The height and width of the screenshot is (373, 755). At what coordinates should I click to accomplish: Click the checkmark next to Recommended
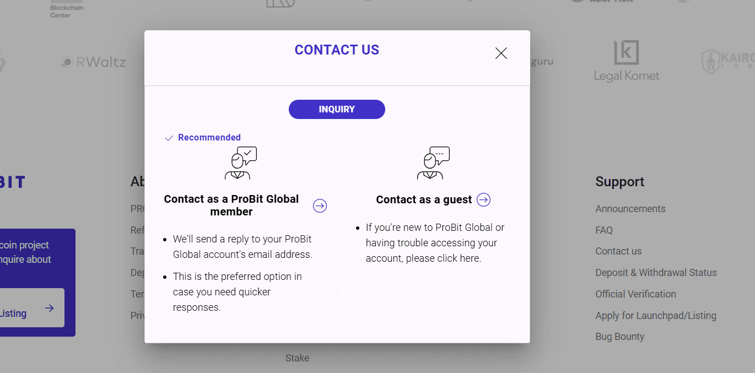point(169,137)
